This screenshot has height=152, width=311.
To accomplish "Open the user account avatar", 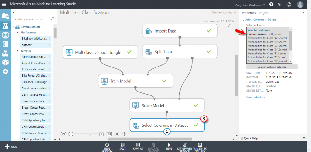I will click(300, 4).
